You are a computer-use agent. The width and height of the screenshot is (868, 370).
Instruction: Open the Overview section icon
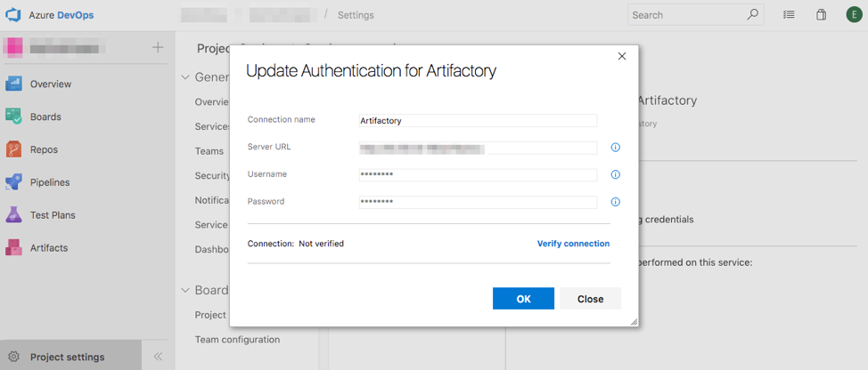[14, 84]
